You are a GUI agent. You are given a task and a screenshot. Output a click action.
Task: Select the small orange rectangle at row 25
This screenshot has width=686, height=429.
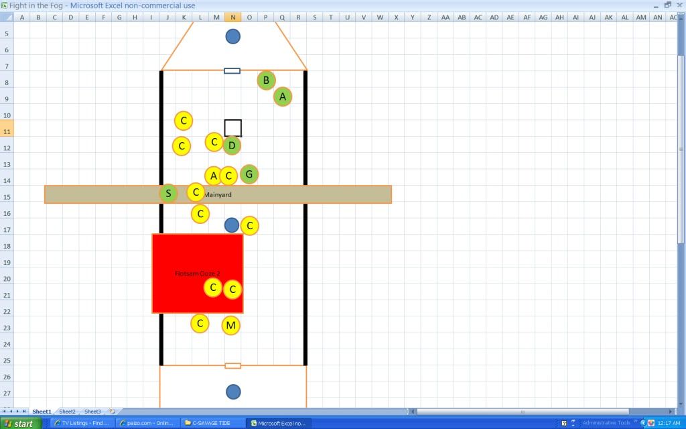coord(232,366)
